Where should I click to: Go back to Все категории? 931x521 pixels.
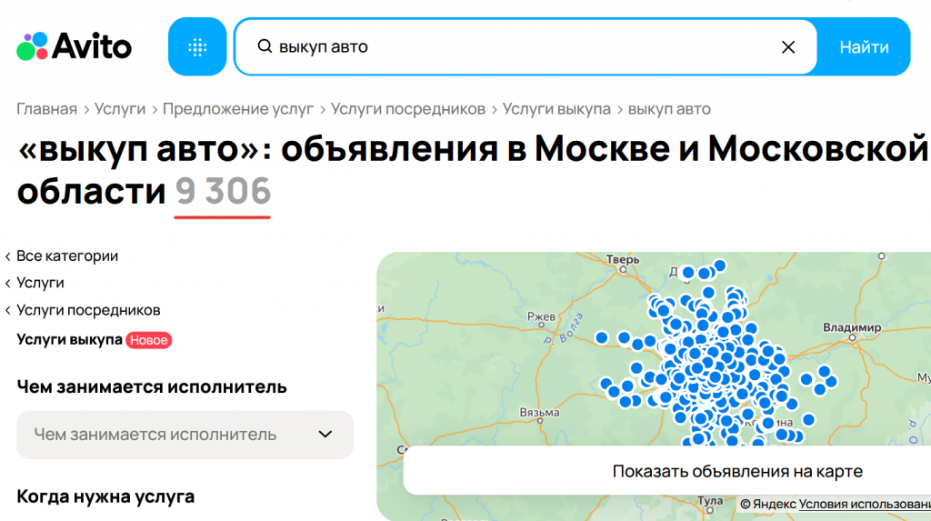[x=67, y=256]
